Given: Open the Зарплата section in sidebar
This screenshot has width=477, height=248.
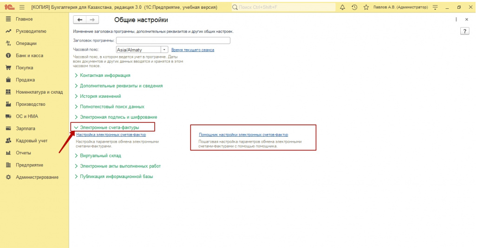Looking at the screenshot, I should pyautogui.click(x=26, y=128).
